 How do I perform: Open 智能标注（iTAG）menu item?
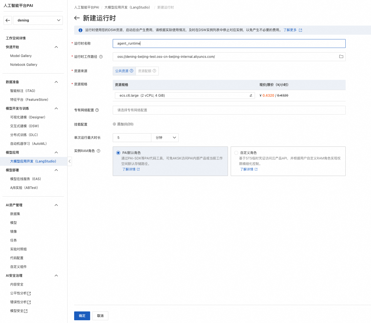tap(23, 91)
